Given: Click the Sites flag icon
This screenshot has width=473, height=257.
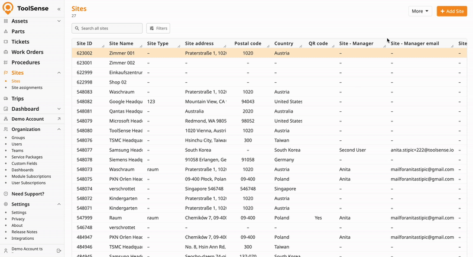Looking at the screenshot, I should (x=6, y=73).
